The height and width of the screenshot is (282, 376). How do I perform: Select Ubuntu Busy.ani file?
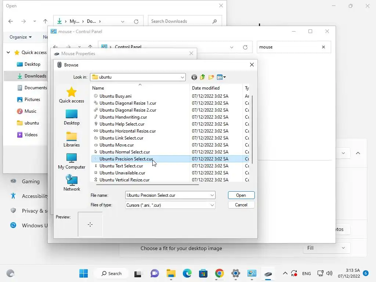pos(115,96)
